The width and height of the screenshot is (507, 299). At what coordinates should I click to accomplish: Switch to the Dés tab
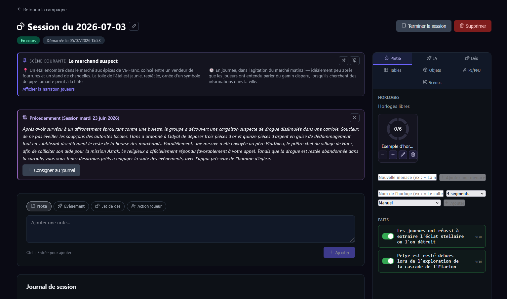472,58
